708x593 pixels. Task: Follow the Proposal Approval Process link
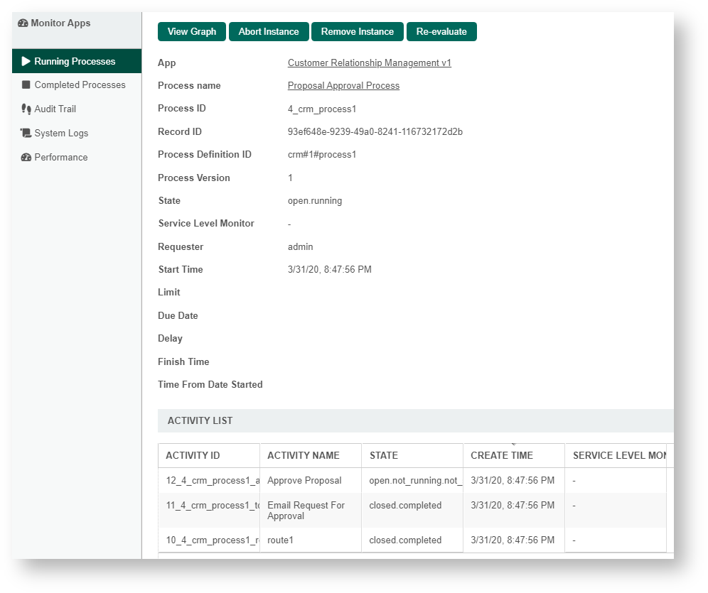point(343,86)
